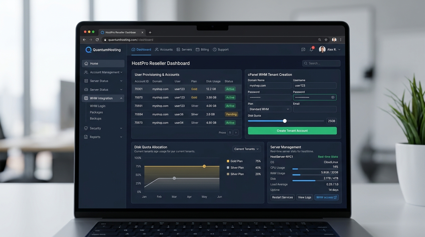Click Active badge in the 12.2 GB row

tap(230, 89)
